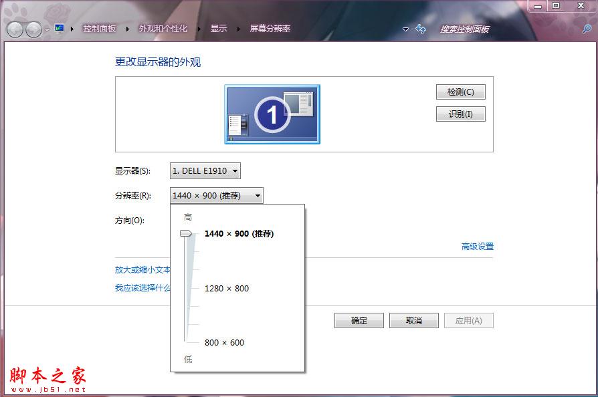Open the 显示器(S) dropdown
The width and height of the screenshot is (598, 397).
tap(205, 170)
